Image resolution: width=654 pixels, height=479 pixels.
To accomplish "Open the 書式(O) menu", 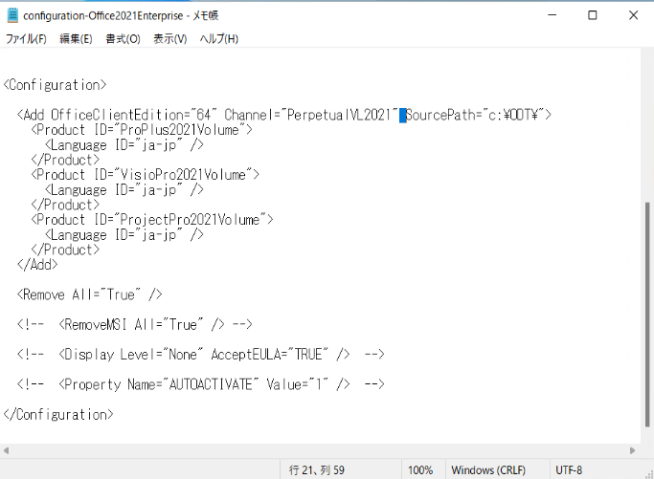I will 123,39.
